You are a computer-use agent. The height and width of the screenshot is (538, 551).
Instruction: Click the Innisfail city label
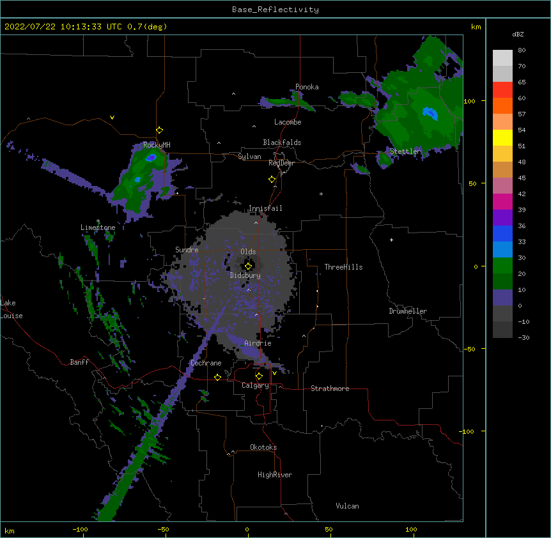[265, 208]
